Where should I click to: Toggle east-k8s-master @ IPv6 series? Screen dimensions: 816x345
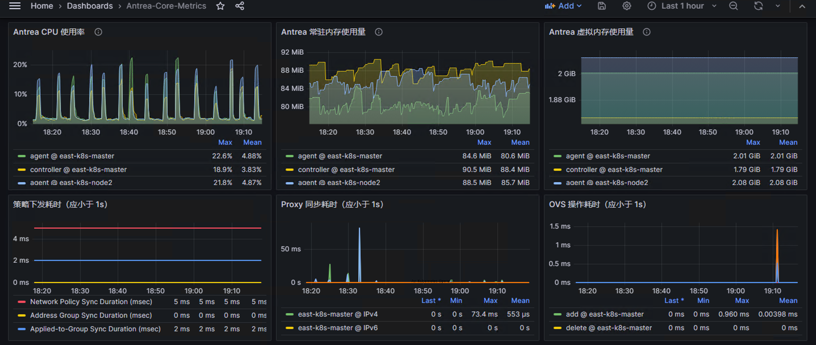[338, 328]
